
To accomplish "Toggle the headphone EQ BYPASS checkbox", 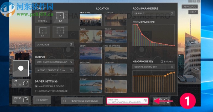I will pyautogui.click(x=162, y=62).
